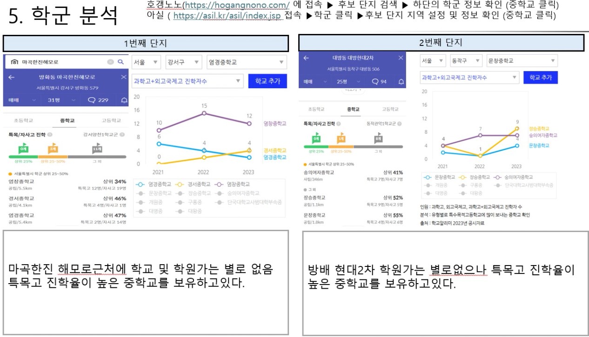
Task: Click the orange 1개 flag marker
Action: pyautogui.click(x=341, y=138)
